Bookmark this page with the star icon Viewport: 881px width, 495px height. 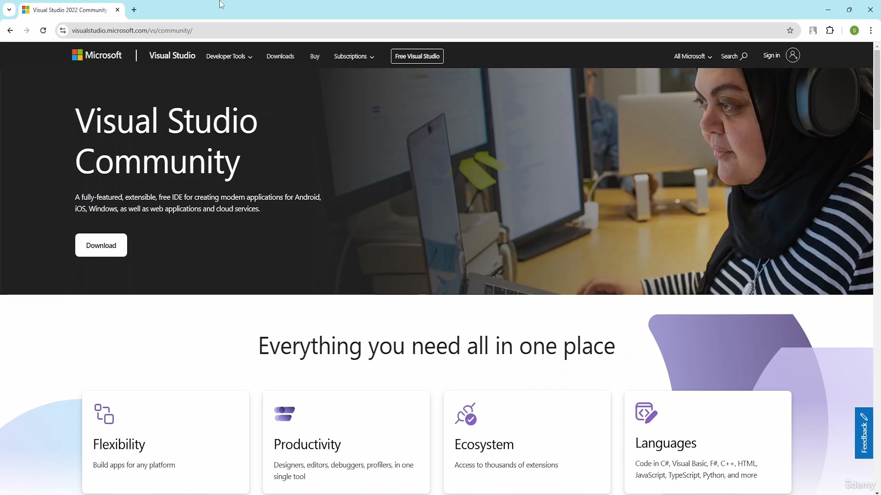tap(790, 30)
